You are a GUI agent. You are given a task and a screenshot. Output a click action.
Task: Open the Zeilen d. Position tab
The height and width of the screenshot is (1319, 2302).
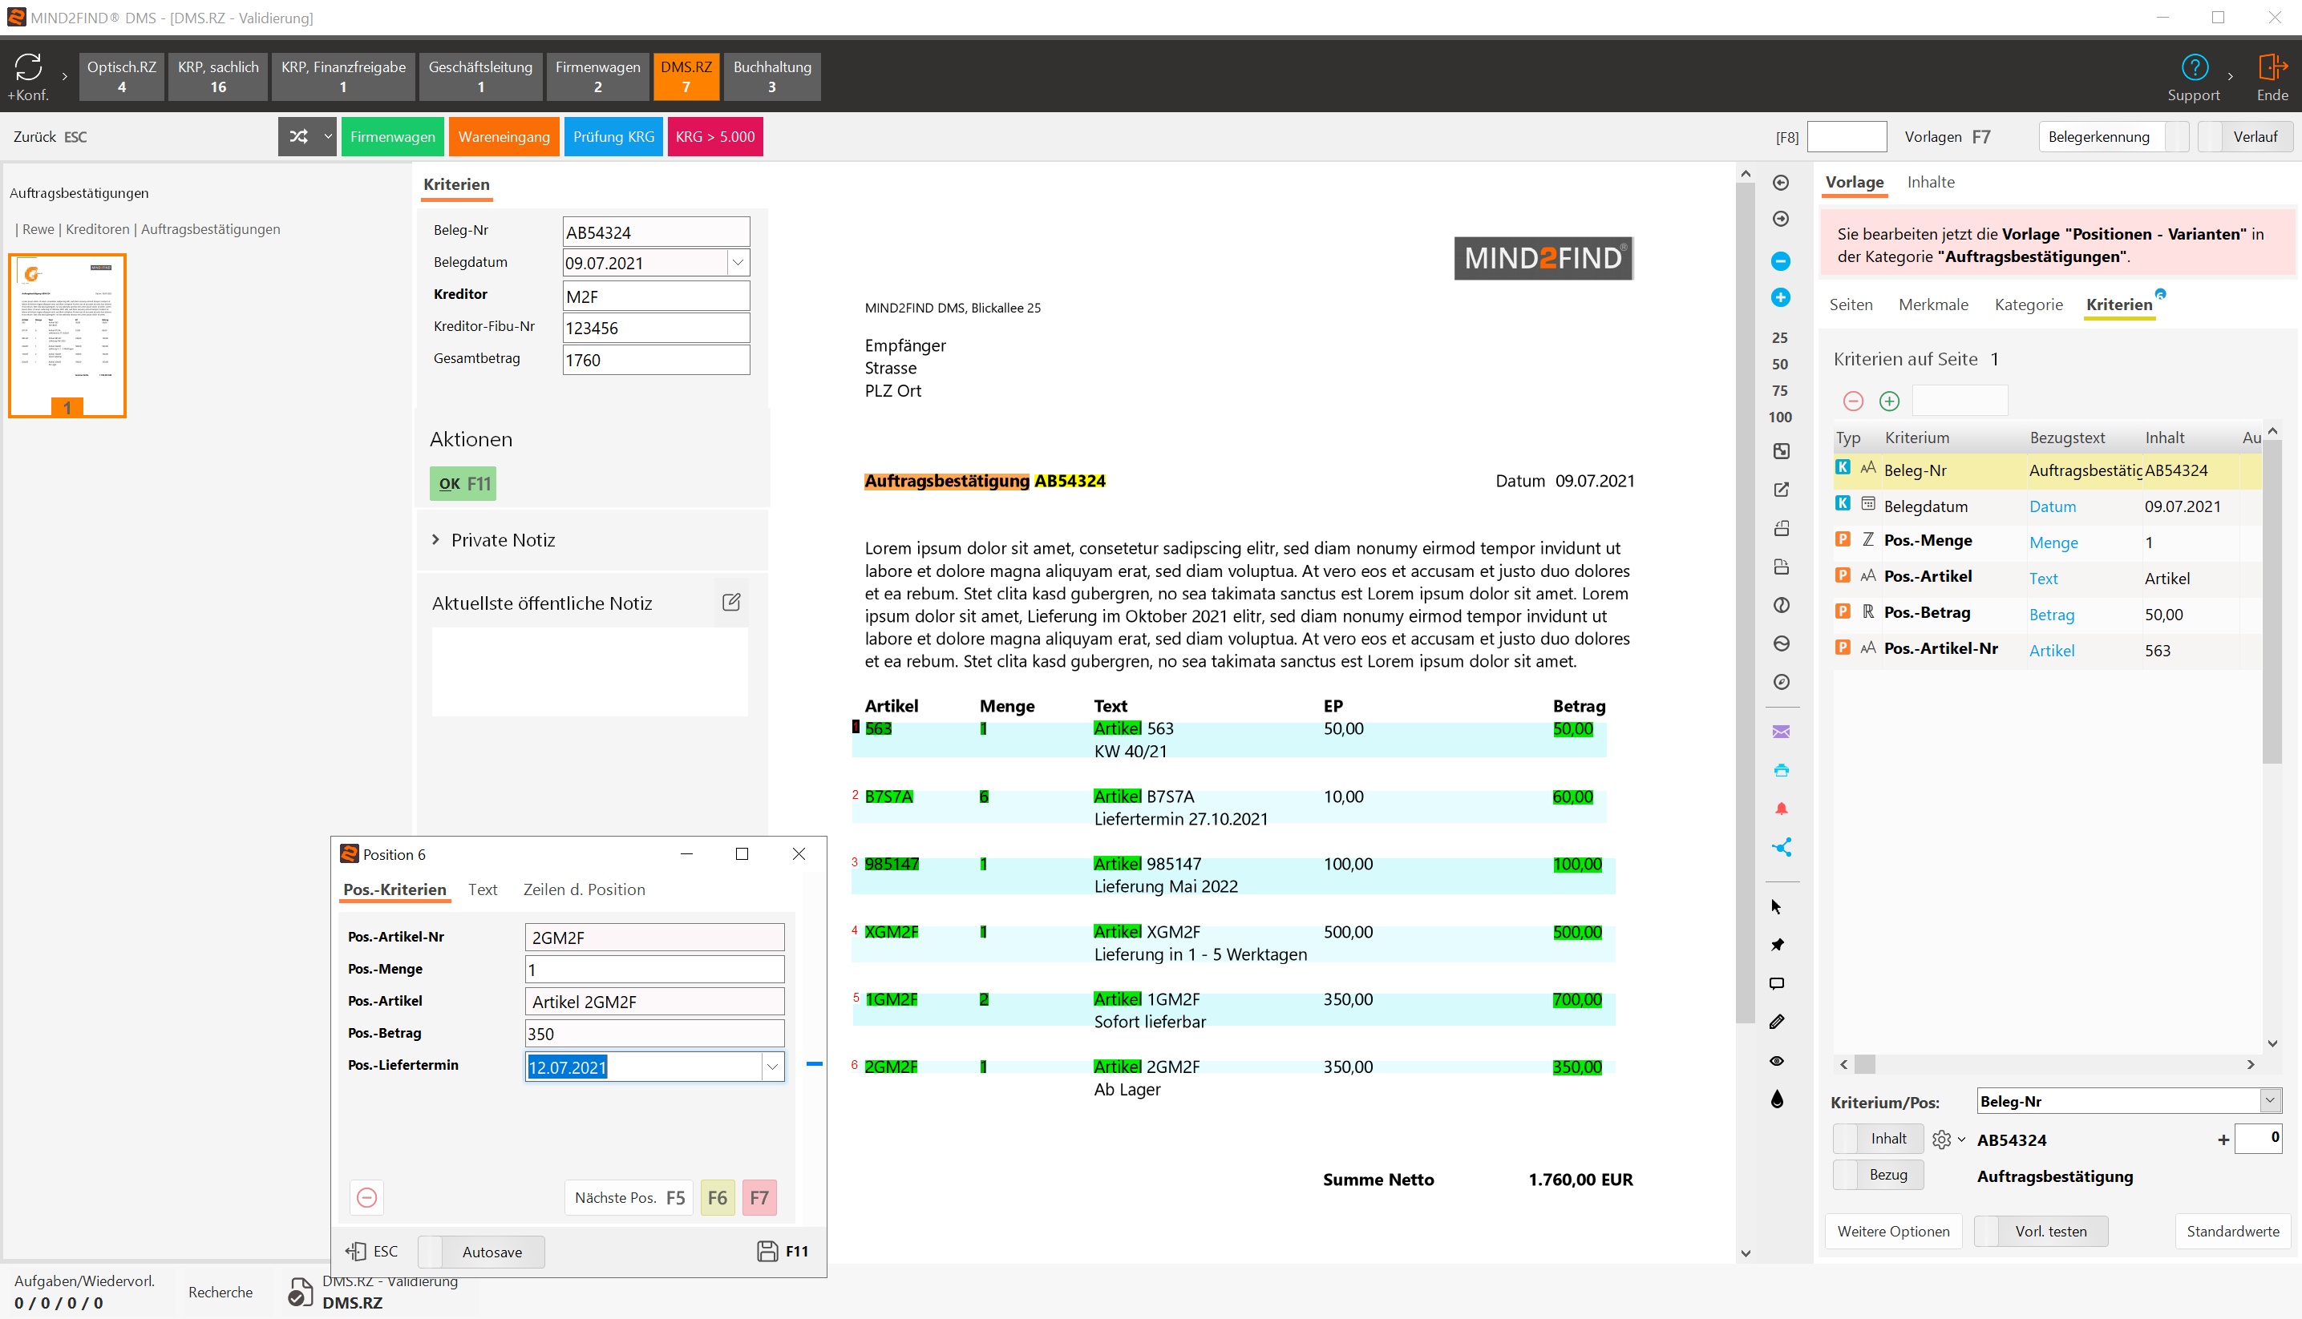pos(584,889)
